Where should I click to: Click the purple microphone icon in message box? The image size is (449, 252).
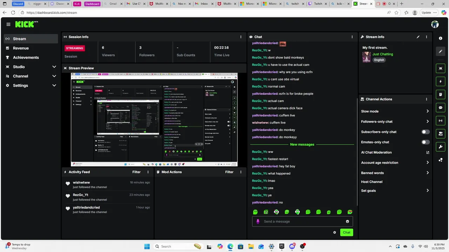point(258,221)
